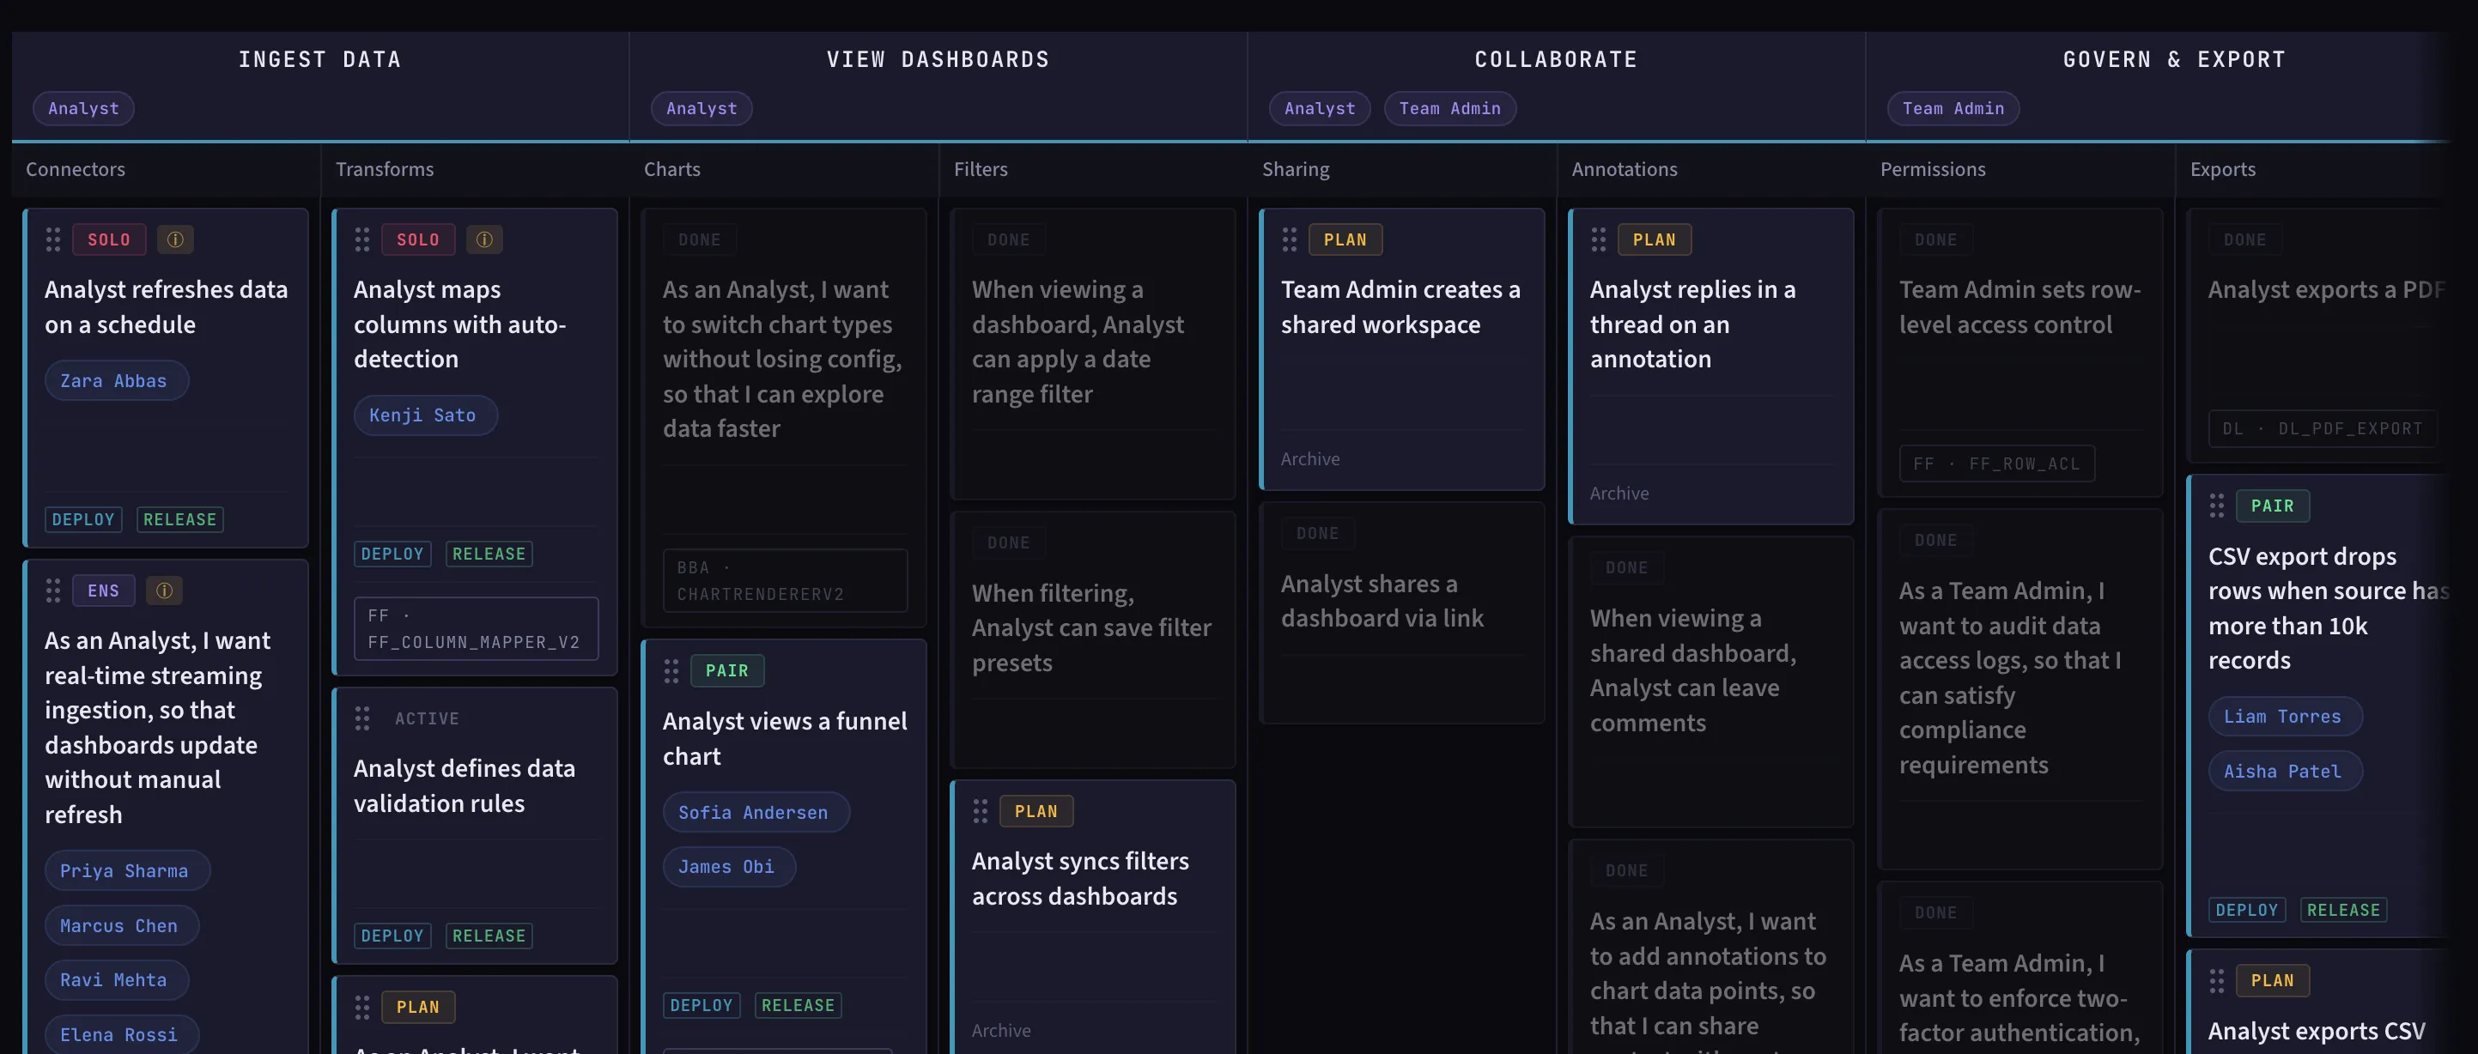The image size is (2478, 1054).
Task: Archive the 'Team Admin creates a shared workspace' card
Action: (1309, 458)
